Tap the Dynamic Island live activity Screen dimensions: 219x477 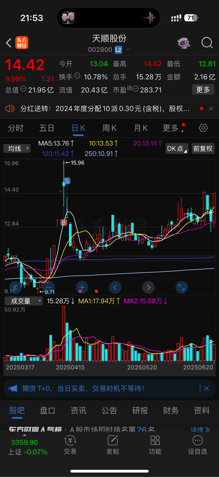pos(108,18)
